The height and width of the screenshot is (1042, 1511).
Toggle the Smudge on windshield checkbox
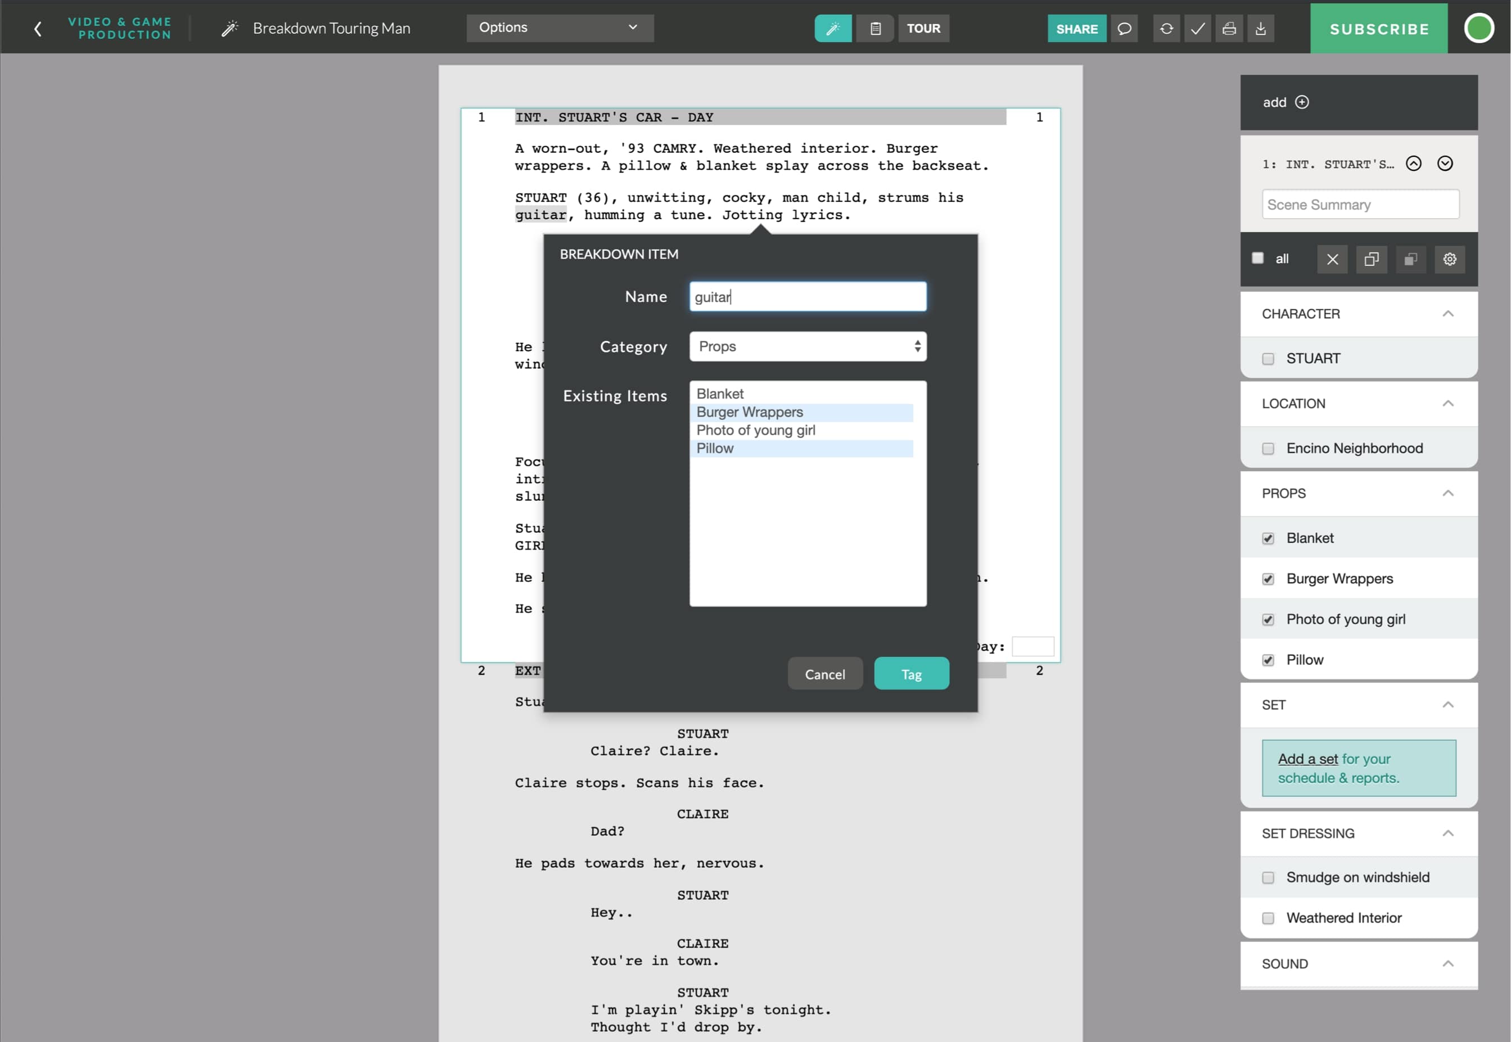coord(1269,877)
